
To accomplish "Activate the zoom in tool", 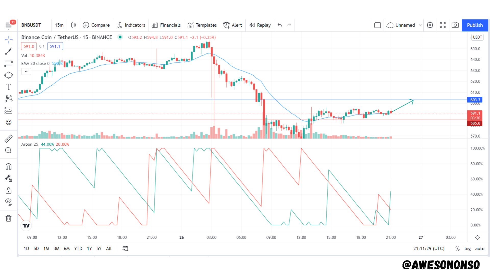I will click(8, 150).
